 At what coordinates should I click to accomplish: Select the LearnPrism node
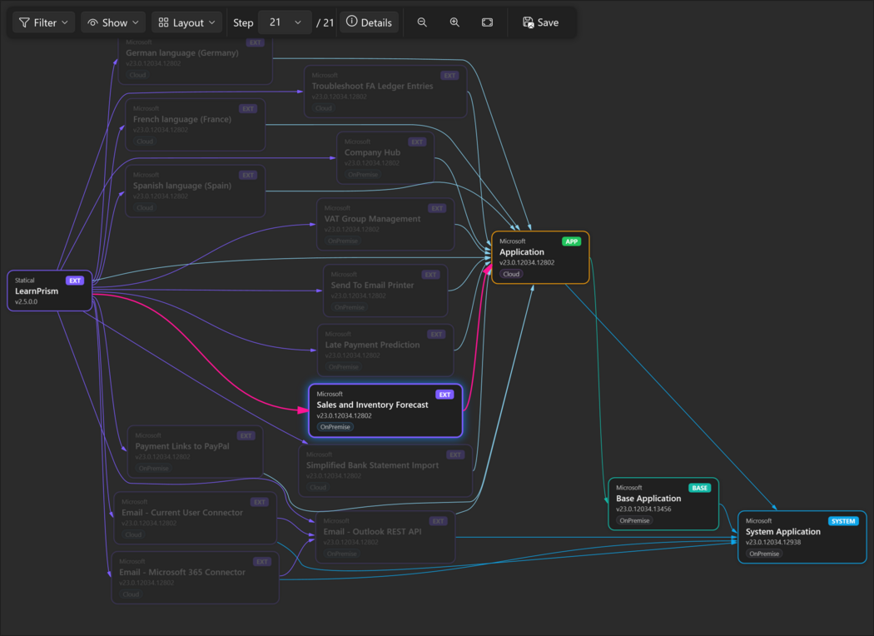click(x=50, y=291)
